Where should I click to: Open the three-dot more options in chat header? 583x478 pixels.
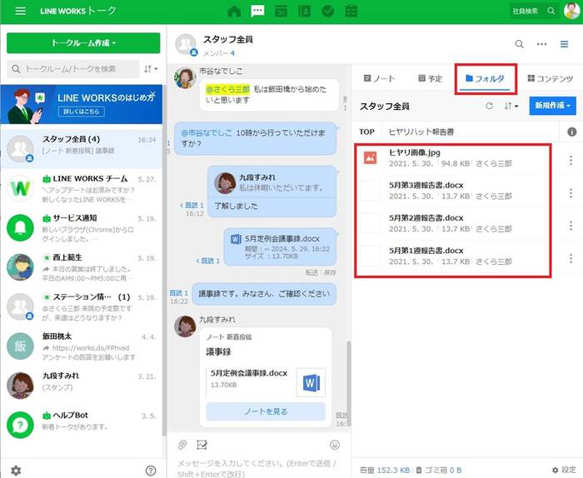(541, 44)
